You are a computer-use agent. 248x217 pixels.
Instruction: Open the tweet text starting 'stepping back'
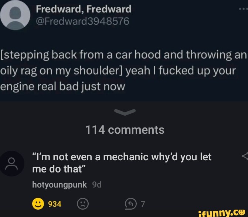point(124,70)
